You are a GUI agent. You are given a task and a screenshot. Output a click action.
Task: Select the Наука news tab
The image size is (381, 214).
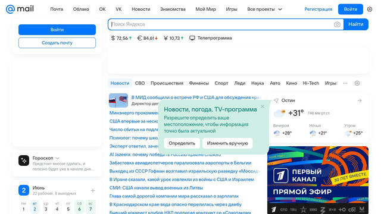[x=258, y=83]
